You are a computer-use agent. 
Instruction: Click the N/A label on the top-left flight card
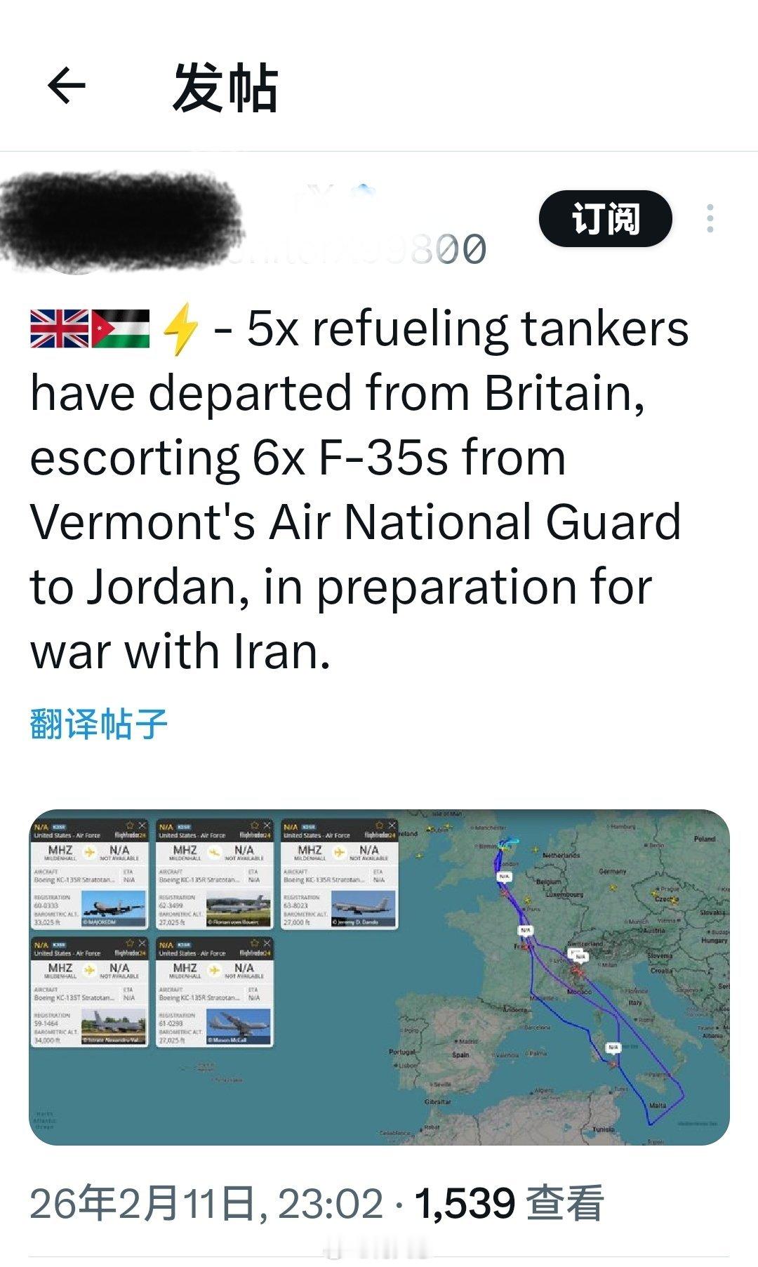pyautogui.click(x=40, y=825)
